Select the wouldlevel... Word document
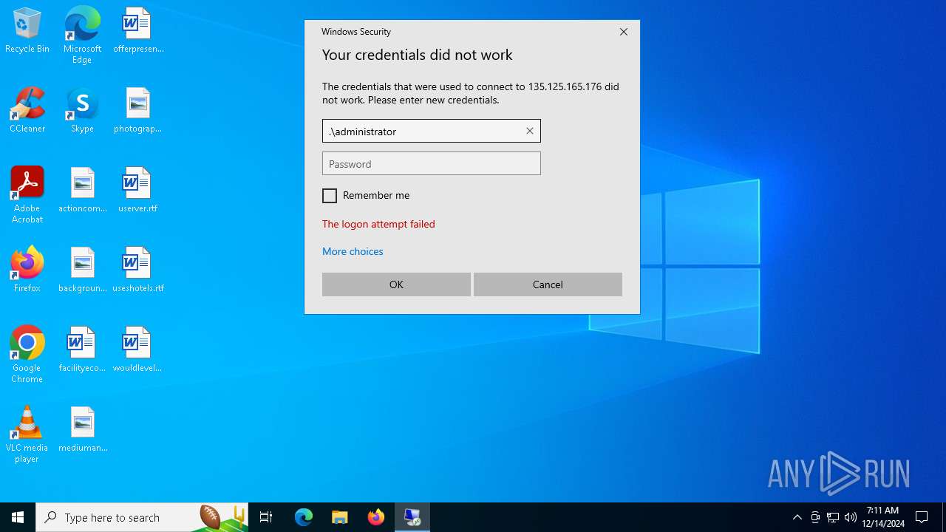The width and height of the screenshot is (946, 532). 138,350
